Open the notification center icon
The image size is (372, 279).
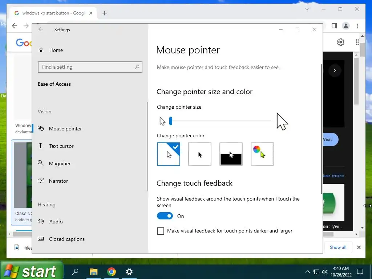tap(360, 272)
